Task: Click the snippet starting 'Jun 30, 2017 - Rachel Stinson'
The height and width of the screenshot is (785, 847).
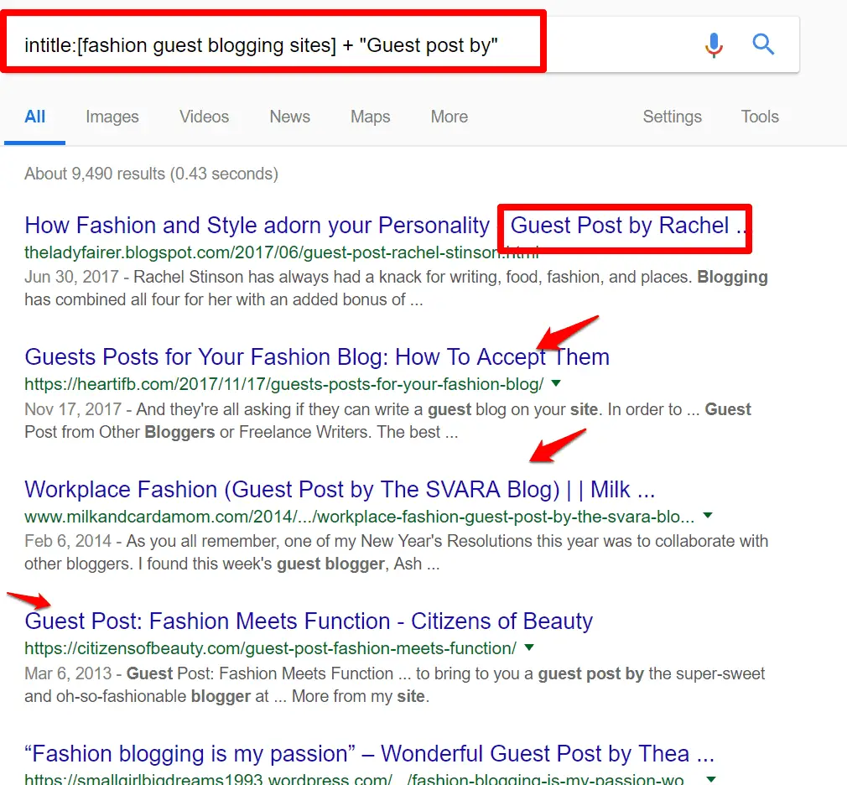Action: (x=396, y=289)
